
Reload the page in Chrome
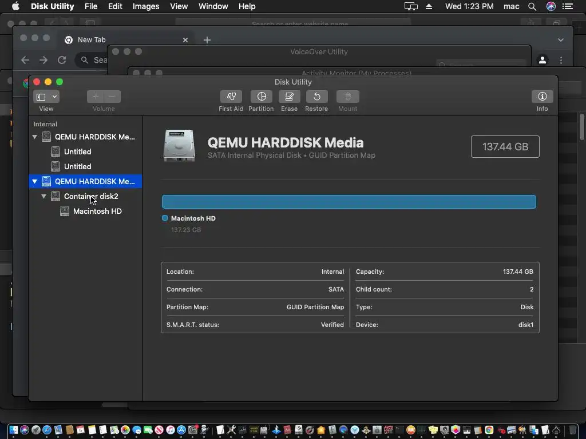(62, 60)
